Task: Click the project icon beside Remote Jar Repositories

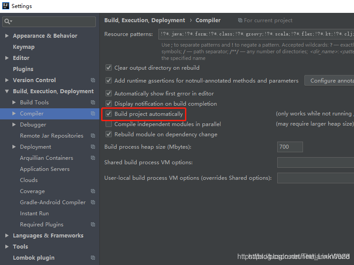Action: point(93,135)
